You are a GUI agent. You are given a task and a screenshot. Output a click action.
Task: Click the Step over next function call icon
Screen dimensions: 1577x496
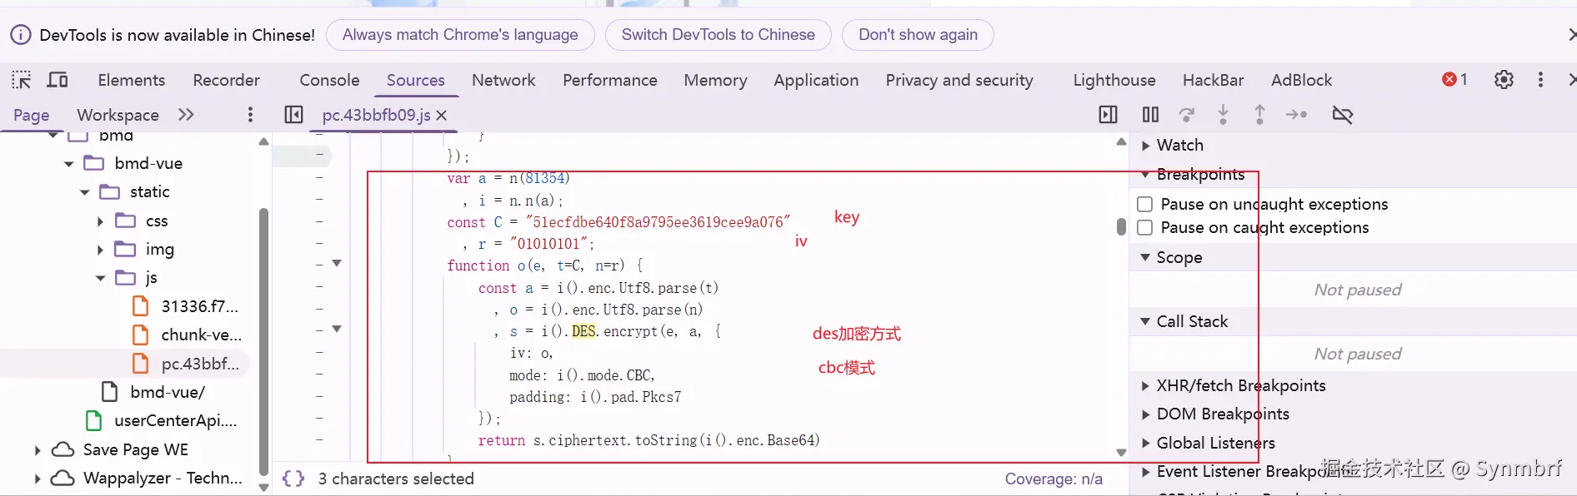1186,115
